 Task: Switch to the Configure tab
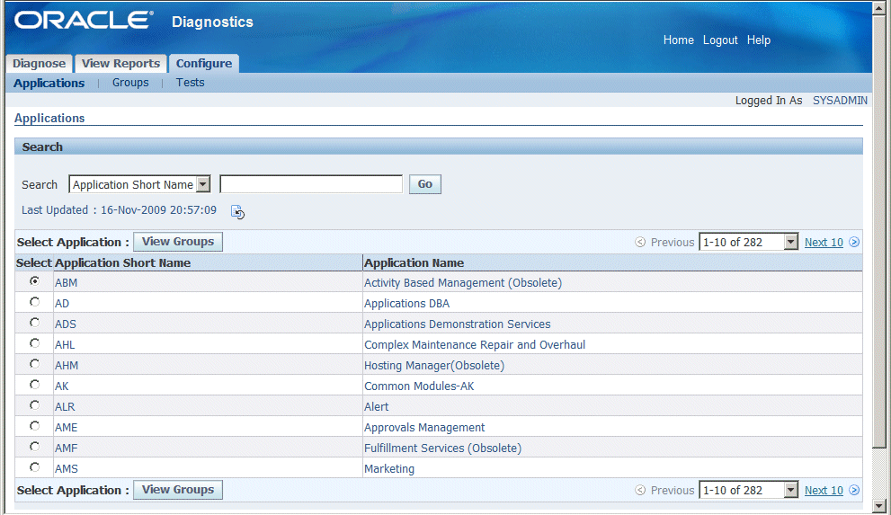pos(204,64)
